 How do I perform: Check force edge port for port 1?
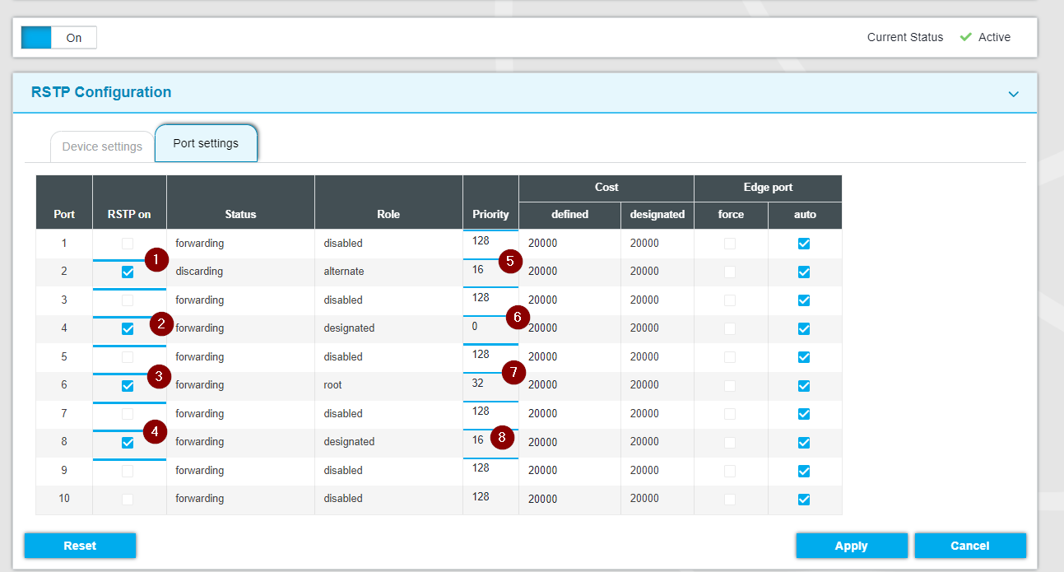click(730, 244)
